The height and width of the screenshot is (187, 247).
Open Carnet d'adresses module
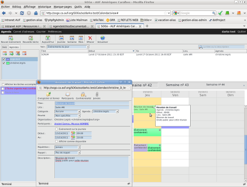tap(24, 31)
